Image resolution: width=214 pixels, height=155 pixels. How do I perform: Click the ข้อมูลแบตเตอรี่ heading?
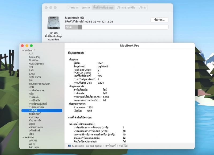pyautogui.click(x=76, y=53)
